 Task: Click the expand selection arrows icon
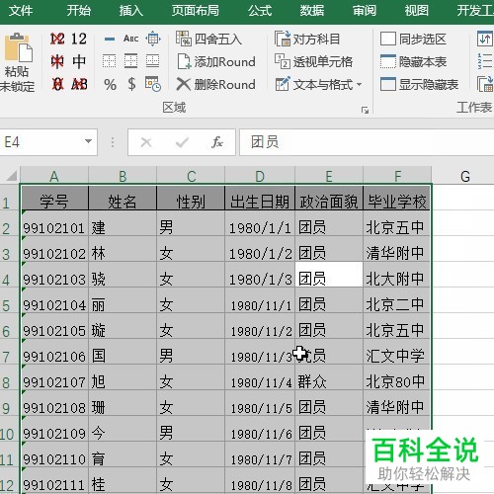pos(153,39)
